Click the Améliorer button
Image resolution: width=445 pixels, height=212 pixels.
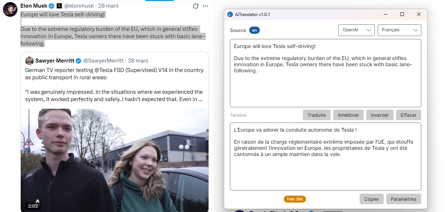(348, 115)
